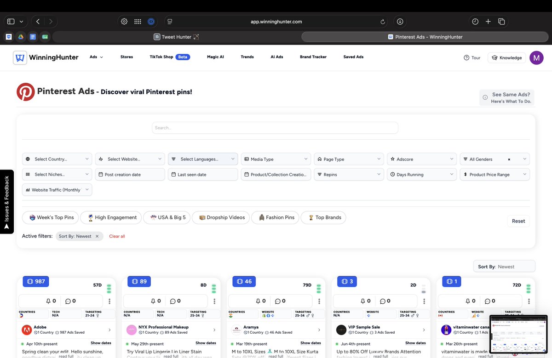
Task: Pick Post creation date field
Action: point(130,174)
